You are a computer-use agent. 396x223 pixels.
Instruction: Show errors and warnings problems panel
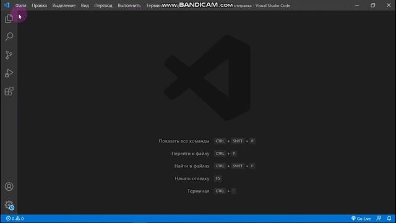15,219
